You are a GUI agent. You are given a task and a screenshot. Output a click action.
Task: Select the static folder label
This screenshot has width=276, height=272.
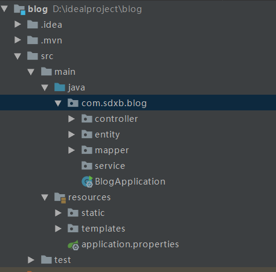point(93,213)
